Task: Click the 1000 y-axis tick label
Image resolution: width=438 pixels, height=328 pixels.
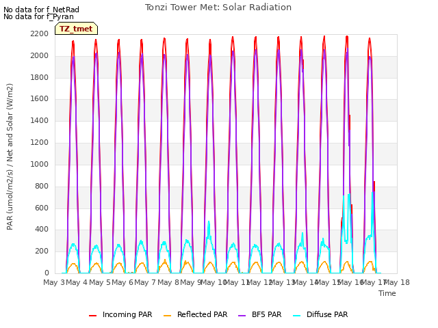Action: (x=40, y=164)
